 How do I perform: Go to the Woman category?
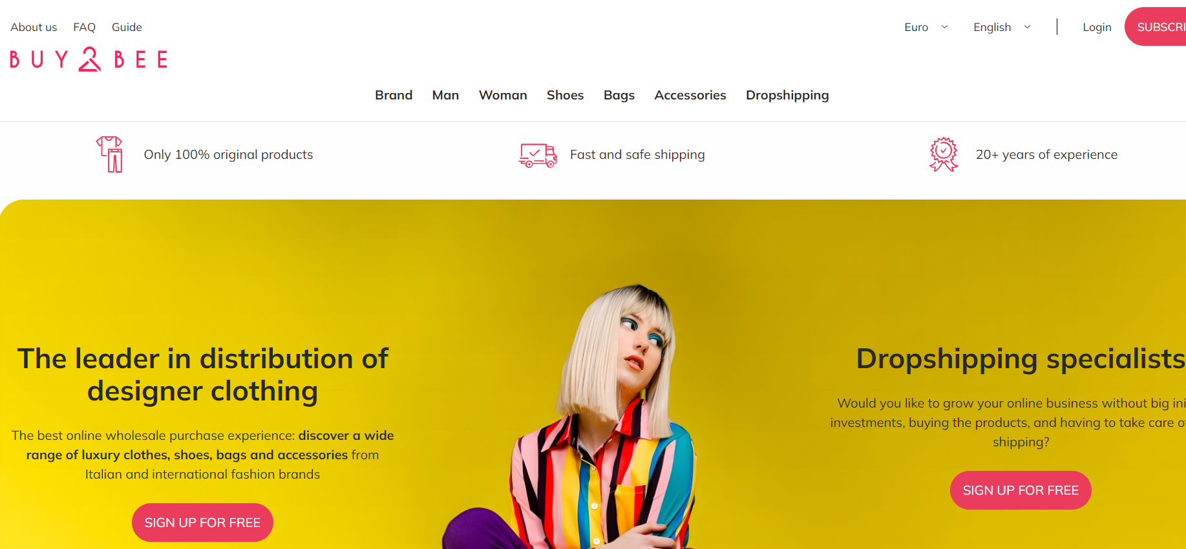pos(503,95)
